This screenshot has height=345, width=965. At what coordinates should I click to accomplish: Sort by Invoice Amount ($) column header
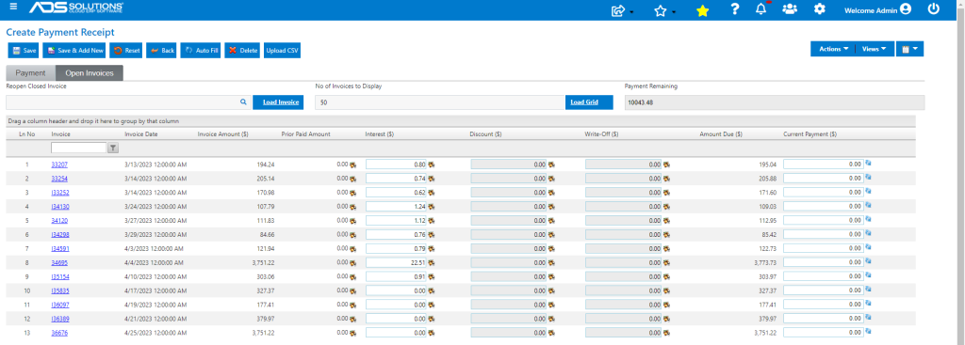(222, 133)
